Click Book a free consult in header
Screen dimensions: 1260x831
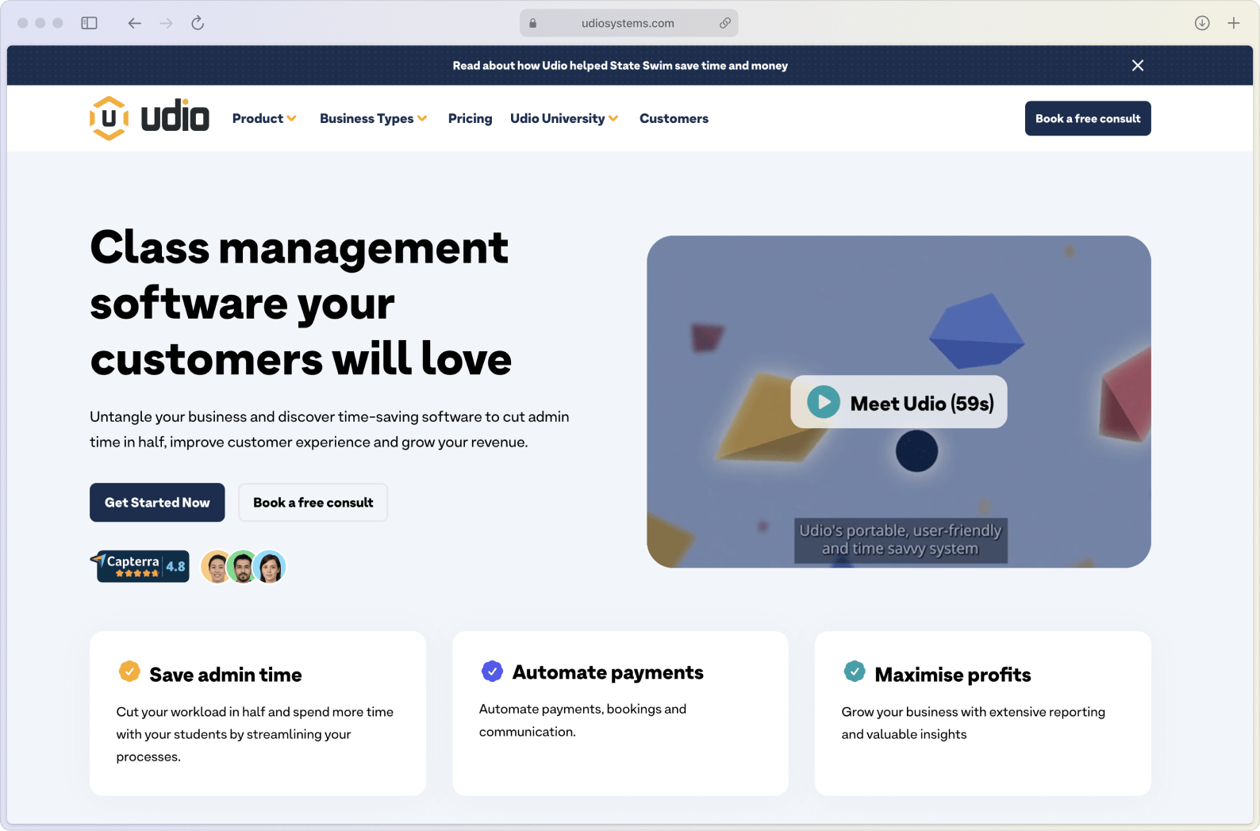(x=1088, y=118)
